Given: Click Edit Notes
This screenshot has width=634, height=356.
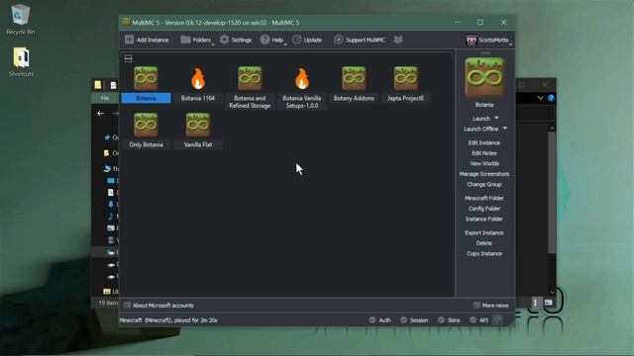Looking at the screenshot, I should (484, 153).
